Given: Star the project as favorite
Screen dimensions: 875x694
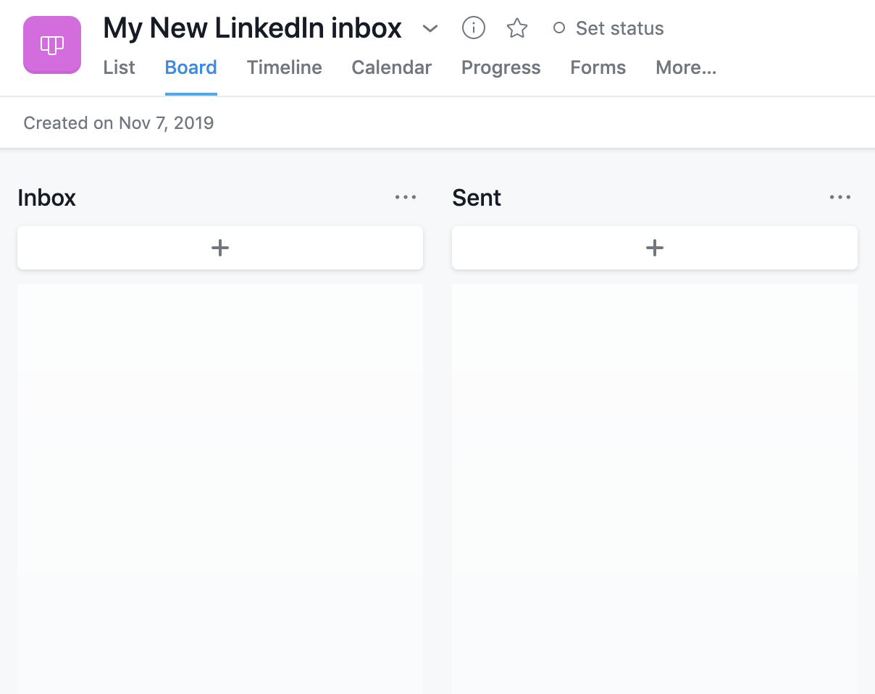Looking at the screenshot, I should [x=517, y=28].
